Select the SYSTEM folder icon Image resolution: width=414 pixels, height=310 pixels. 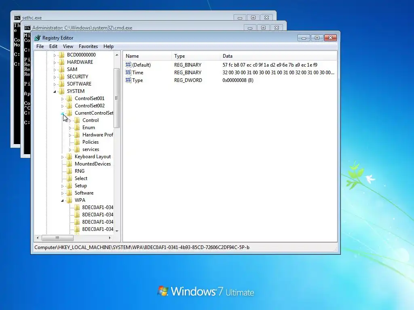tap(62, 91)
